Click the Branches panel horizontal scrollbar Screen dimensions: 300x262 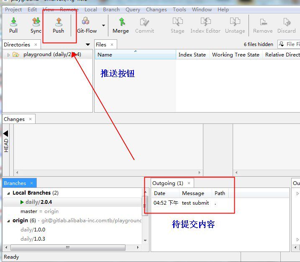pyautogui.click(x=67, y=247)
